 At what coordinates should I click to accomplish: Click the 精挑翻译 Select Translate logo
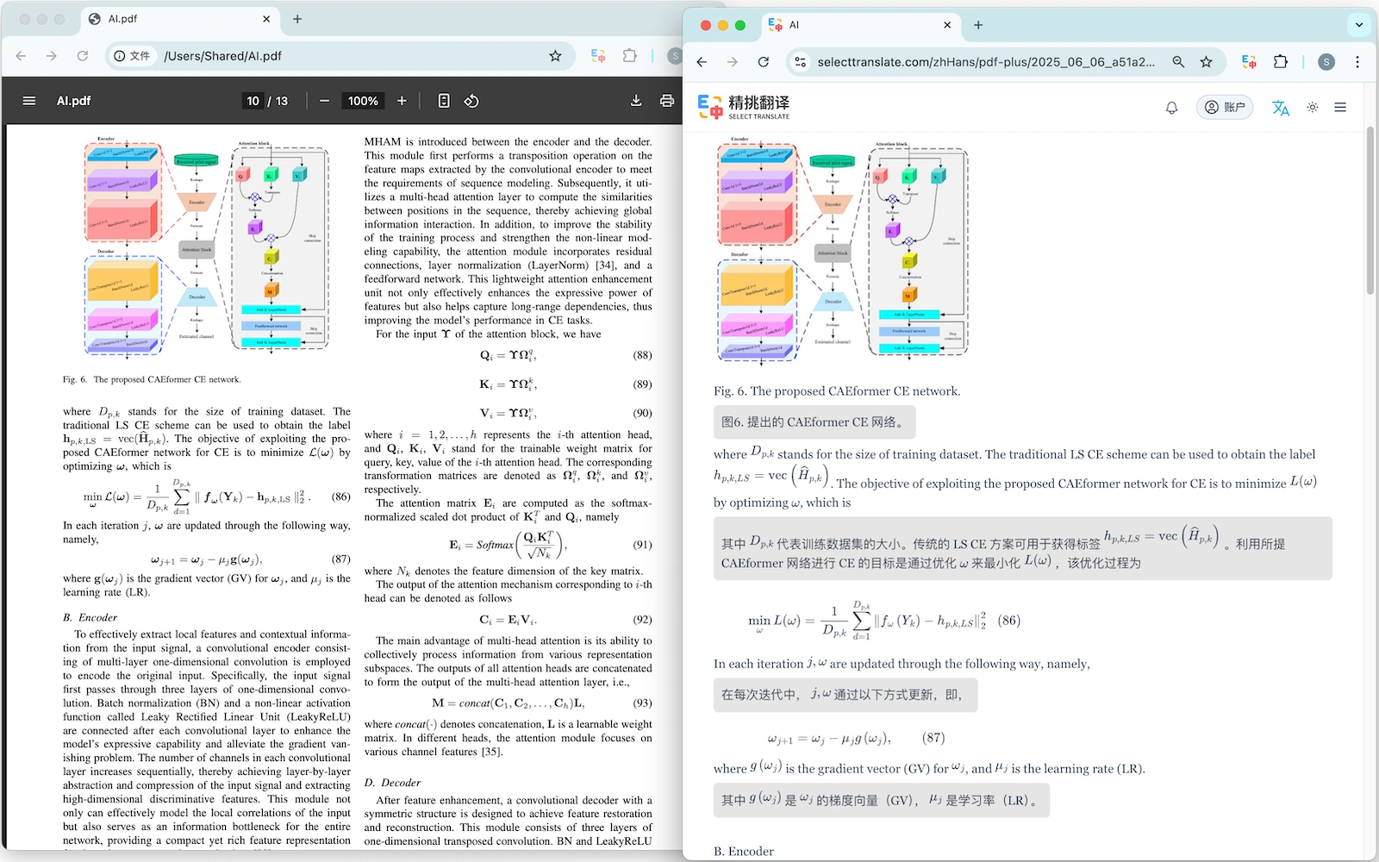click(x=744, y=107)
